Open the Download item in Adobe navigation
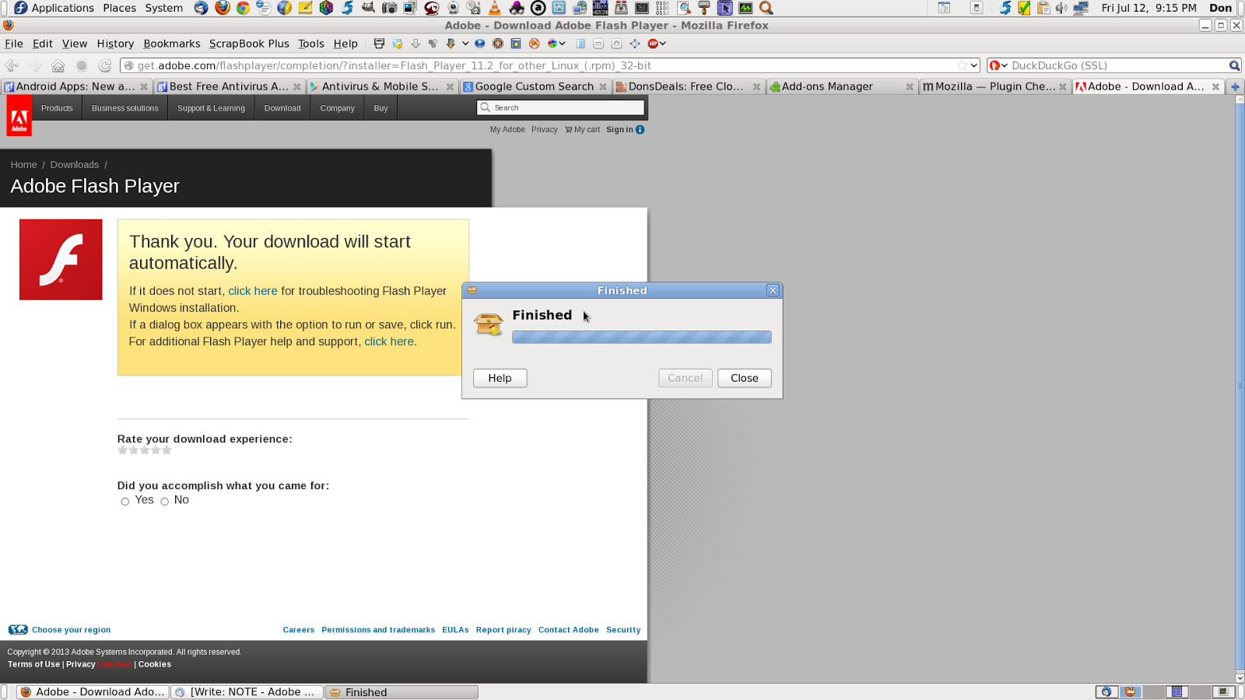Image resolution: width=1245 pixels, height=700 pixels. tap(282, 108)
